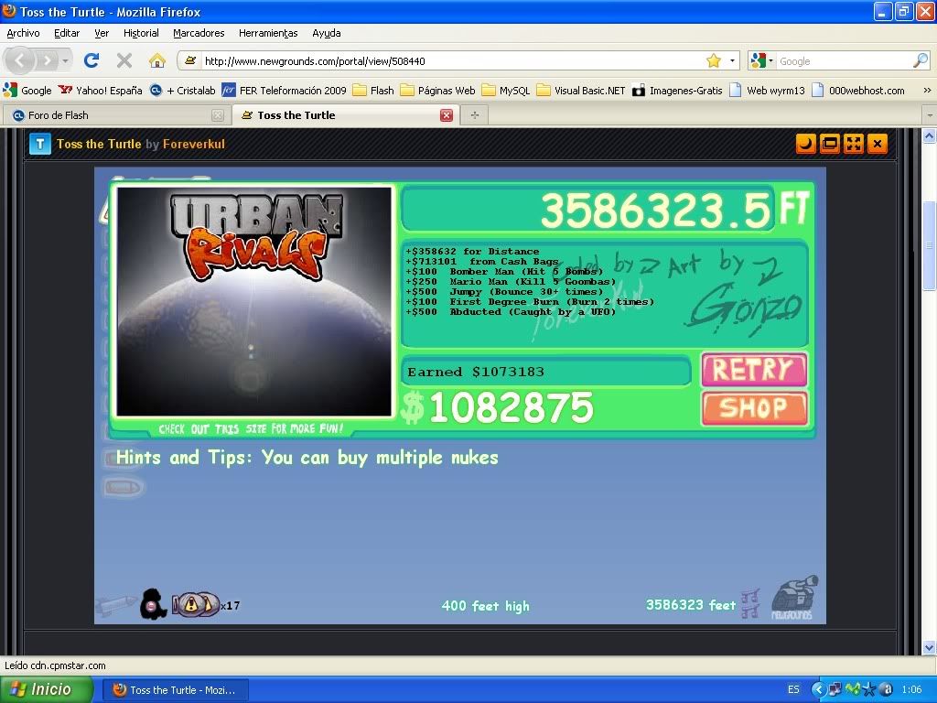Open the Archivo menu
Image resolution: width=937 pixels, height=703 pixels.
(23, 33)
